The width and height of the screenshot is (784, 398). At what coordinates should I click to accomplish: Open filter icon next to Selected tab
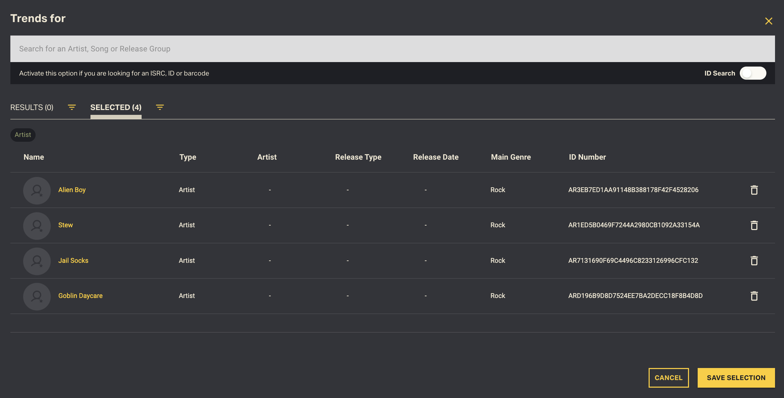click(160, 107)
